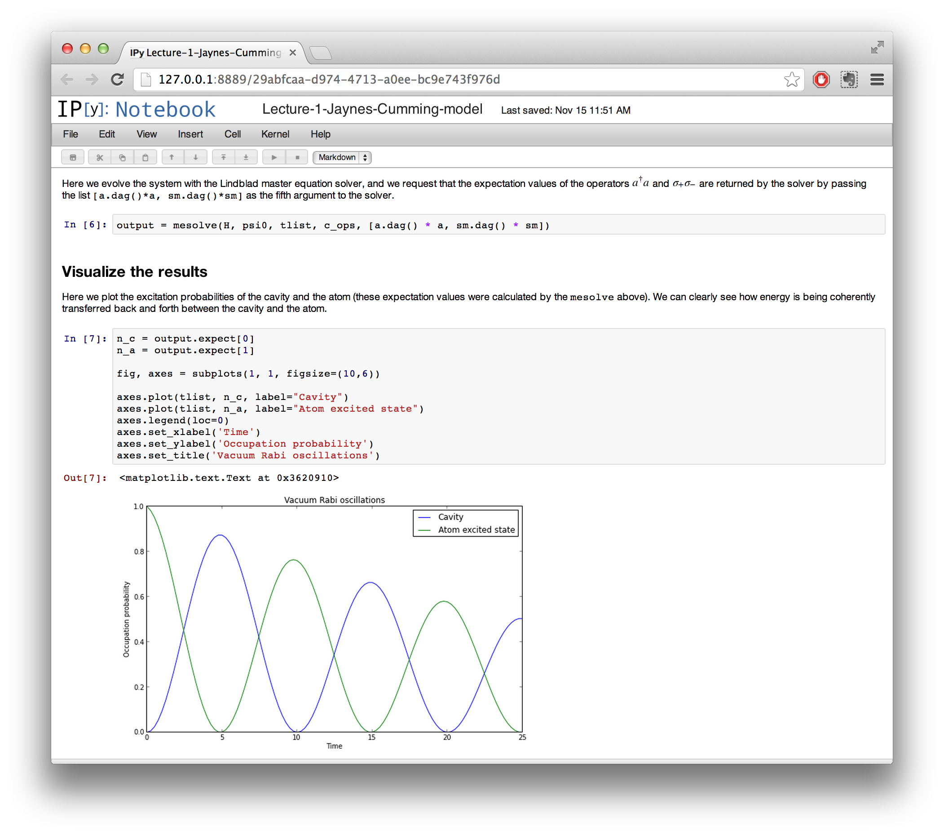The width and height of the screenshot is (944, 835).
Task: Click the copy cell icon
Action: 123,158
